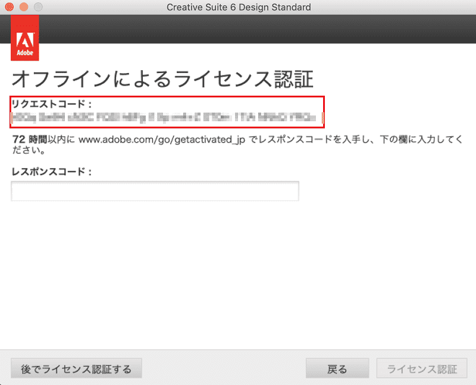476x385 pixels.
Task: Click the Creative Suite 6 Design Standard title
Action: point(239,7)
